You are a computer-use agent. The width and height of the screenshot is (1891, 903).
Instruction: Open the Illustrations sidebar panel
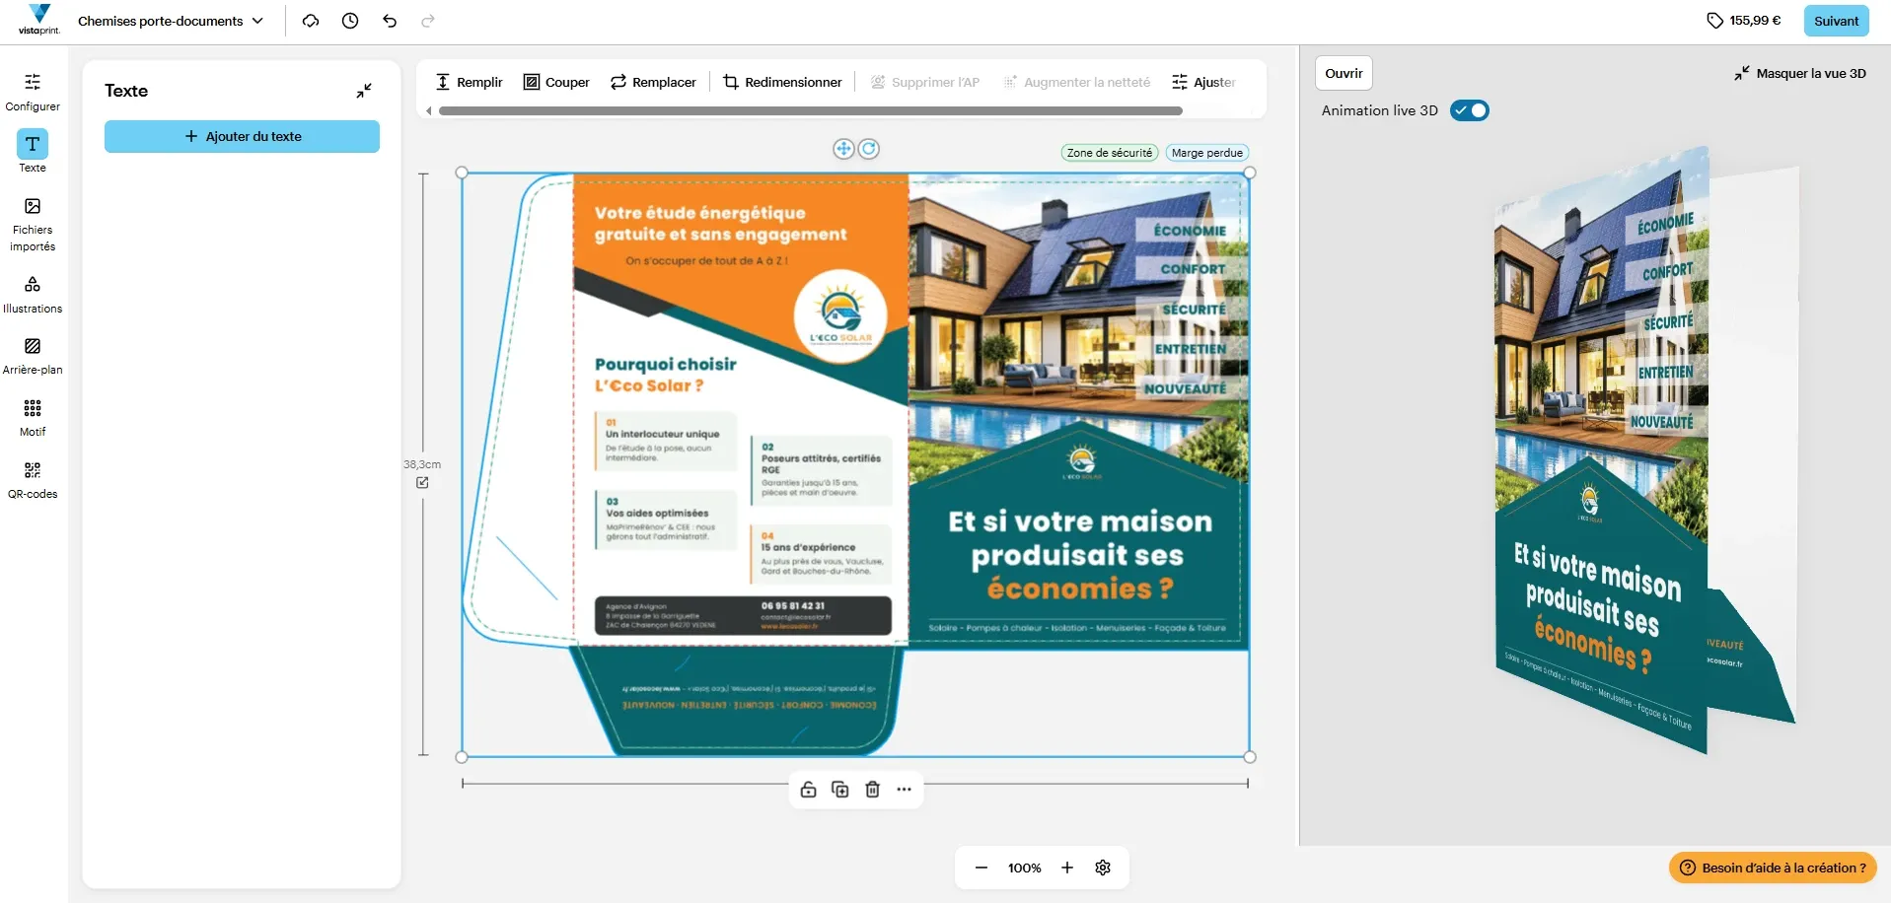tap(33, 295)
